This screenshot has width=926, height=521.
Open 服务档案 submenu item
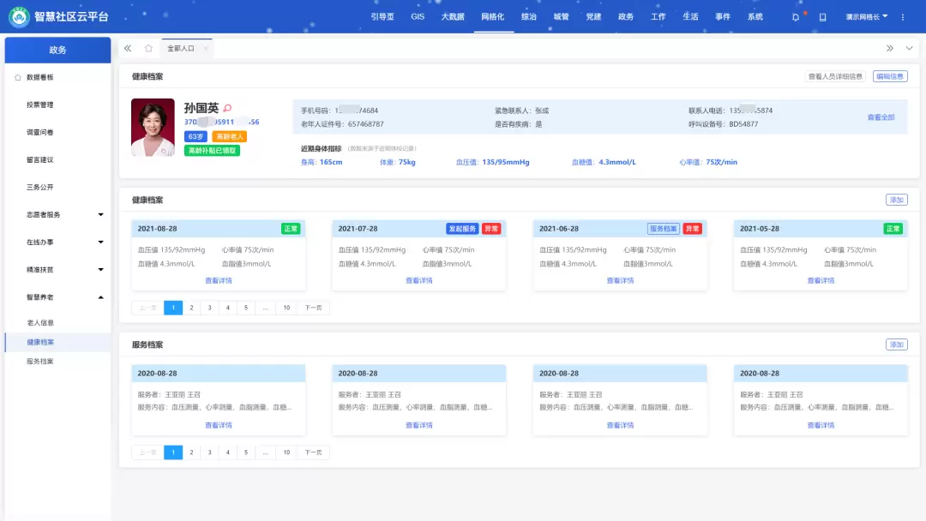pos(40,362)
